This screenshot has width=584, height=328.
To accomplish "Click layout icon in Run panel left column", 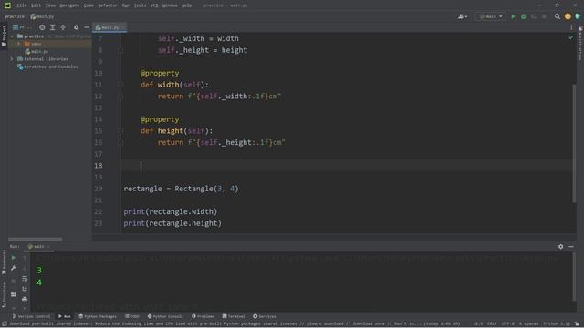I will pyautogui.click(x=14, y=294).
